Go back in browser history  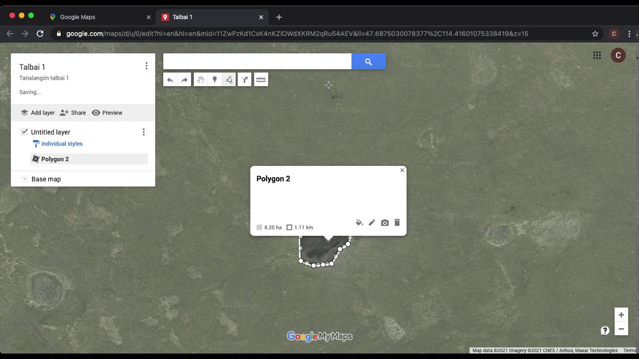10,34
